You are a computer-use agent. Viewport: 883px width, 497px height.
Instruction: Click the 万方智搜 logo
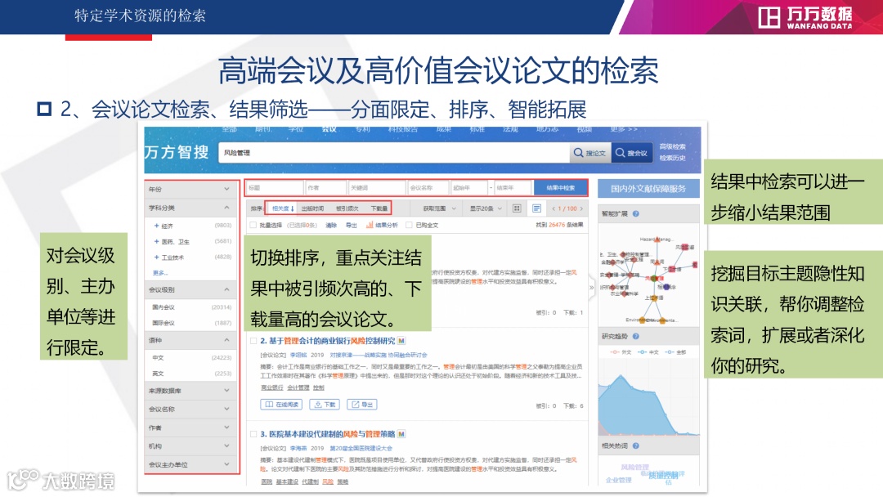[x=177, y=152]
